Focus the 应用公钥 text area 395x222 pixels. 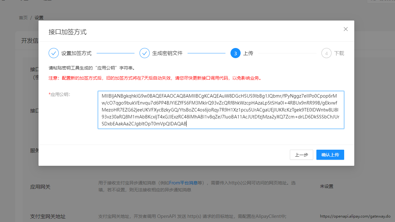click(x=221, y=110)
